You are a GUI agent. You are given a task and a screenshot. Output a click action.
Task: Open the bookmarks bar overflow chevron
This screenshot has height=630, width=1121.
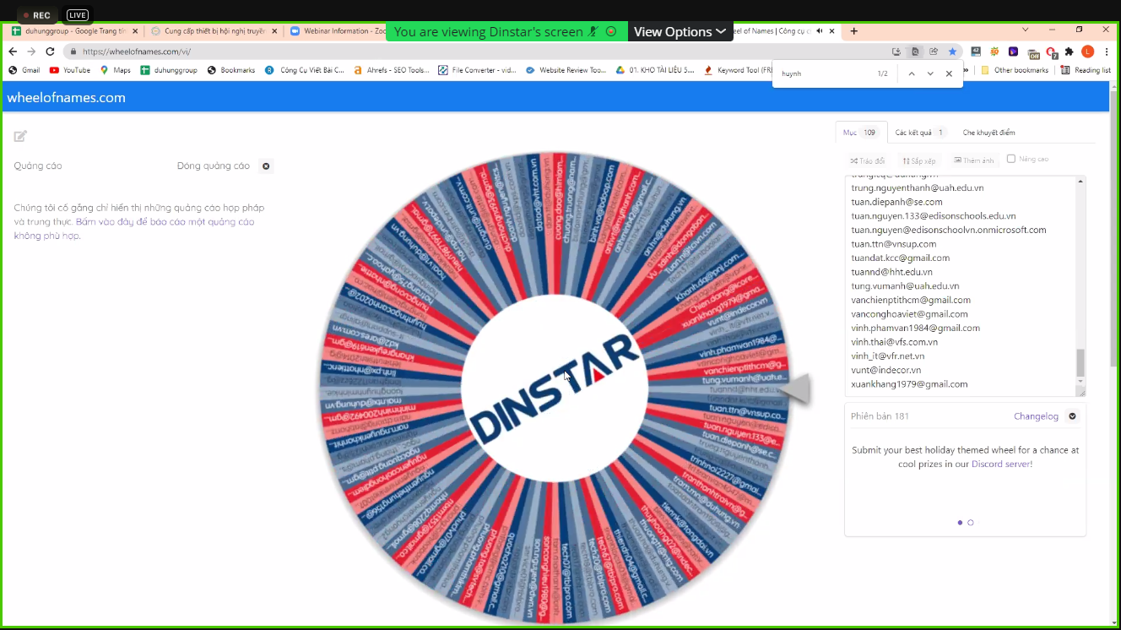pos(967,69)
